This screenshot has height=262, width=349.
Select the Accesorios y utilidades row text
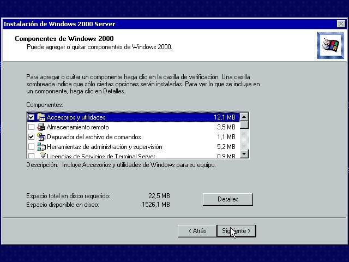pos(76,117)
